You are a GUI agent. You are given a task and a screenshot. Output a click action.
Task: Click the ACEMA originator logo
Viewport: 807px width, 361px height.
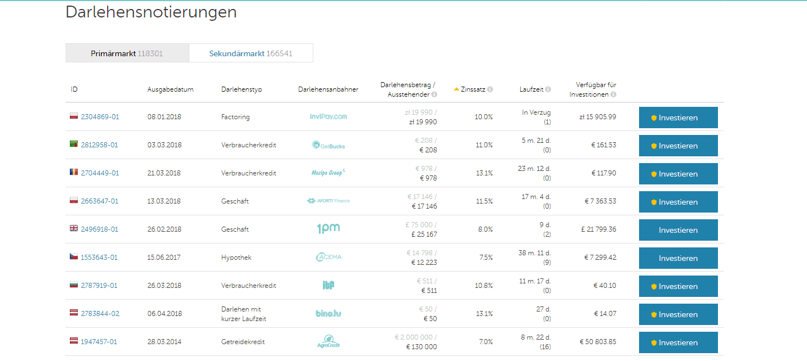[x=328, y=257]
